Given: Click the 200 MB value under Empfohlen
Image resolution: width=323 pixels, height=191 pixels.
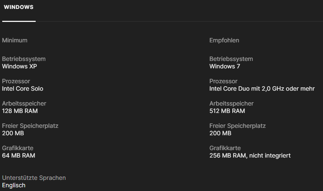Looking at the screenshot, I should pos(220,133).
